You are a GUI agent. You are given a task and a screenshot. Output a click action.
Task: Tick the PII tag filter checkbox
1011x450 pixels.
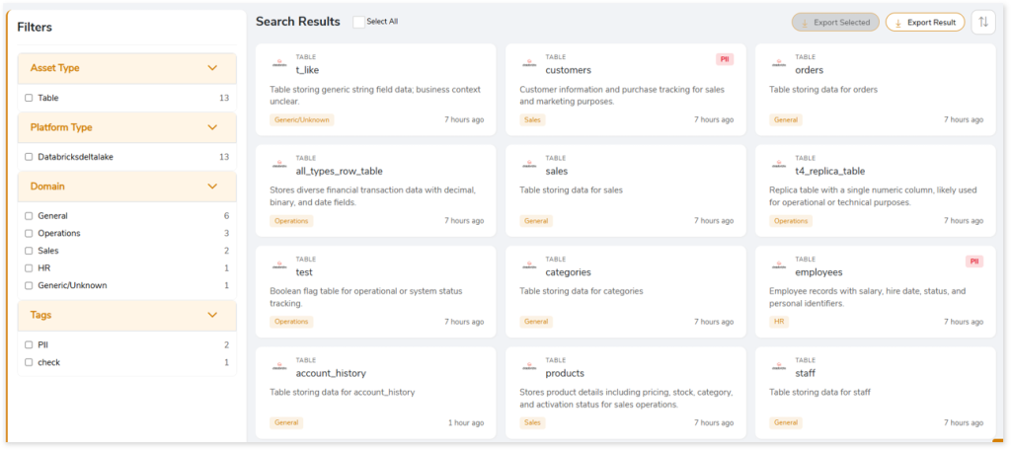(x=29, y=344)
